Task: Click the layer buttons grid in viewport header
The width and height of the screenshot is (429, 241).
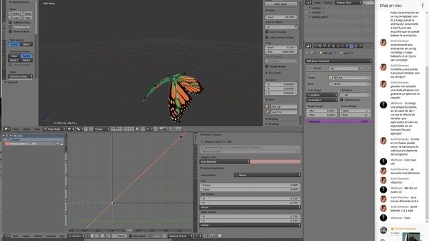Action: coord(122,129)
